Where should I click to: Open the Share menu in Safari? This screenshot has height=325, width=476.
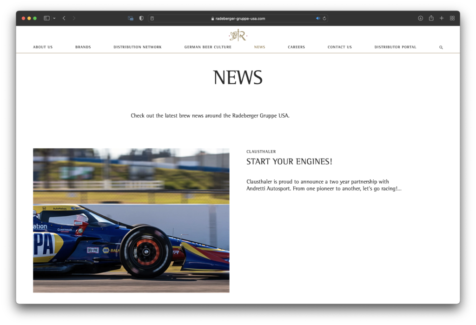430,18
